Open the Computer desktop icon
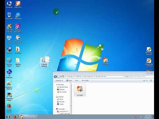 click(x=9, y=4)
